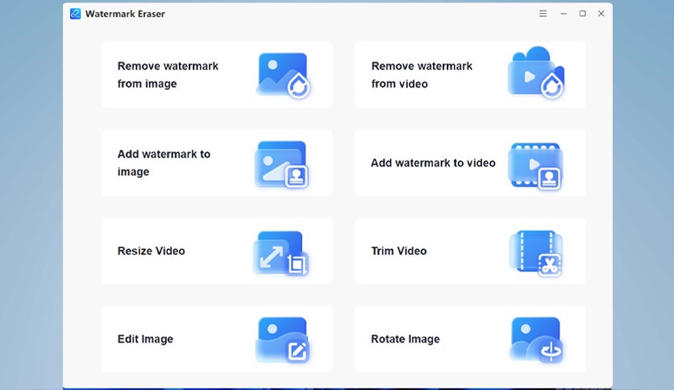Choose the "Add watermark to image" text
The width and height of the screenshot is (674, 390).
coord(164,163)
